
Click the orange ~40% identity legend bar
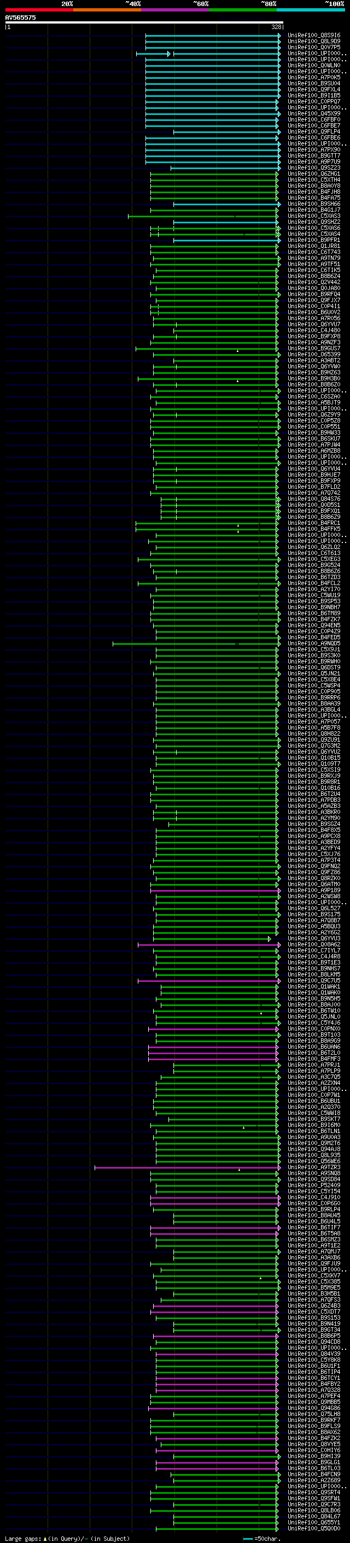(x=107, y=10)
